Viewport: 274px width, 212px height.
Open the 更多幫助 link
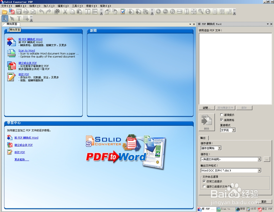[x=22, y=160]
